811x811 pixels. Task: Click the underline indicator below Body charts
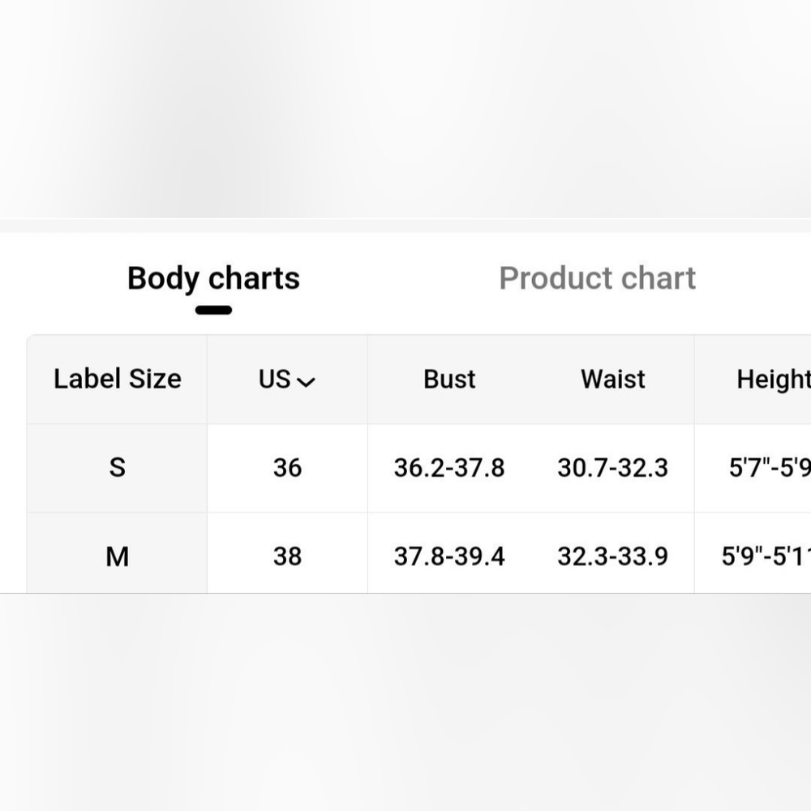click(x=214, y=310)
